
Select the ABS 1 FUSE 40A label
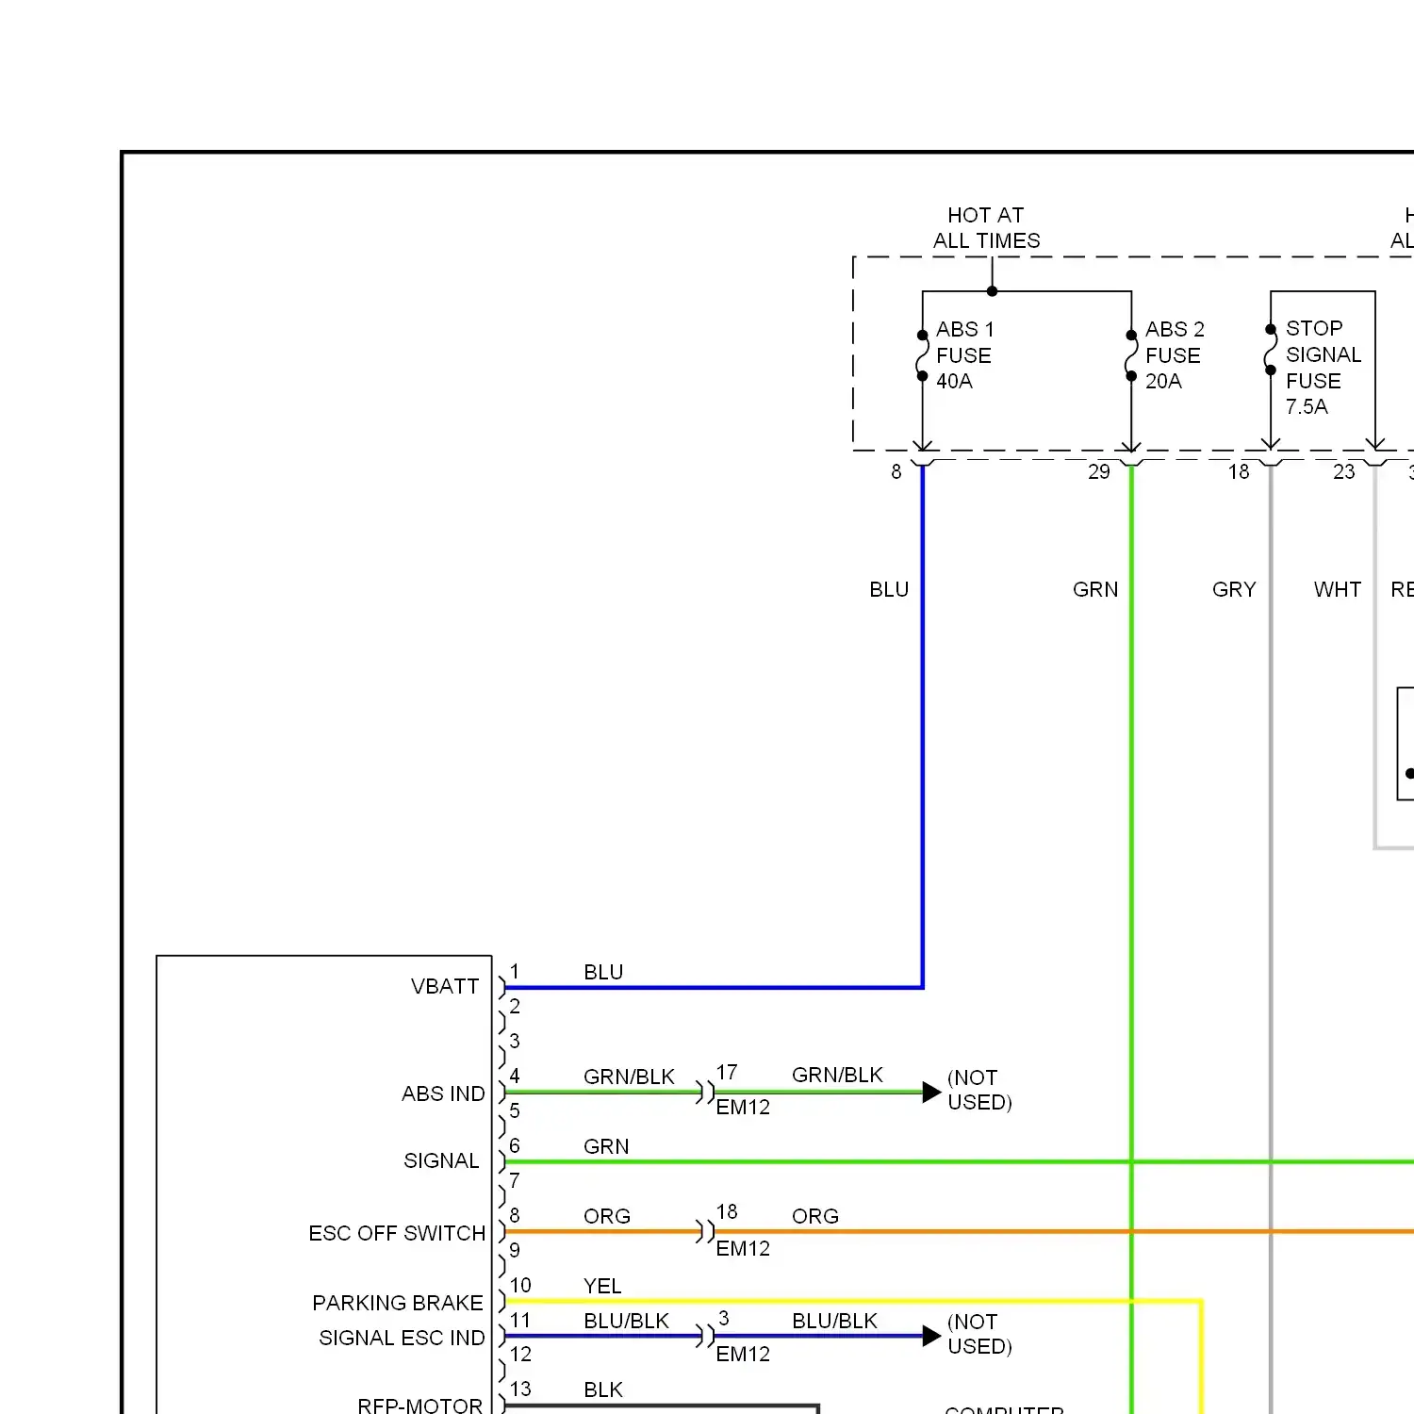coord(964,355)
